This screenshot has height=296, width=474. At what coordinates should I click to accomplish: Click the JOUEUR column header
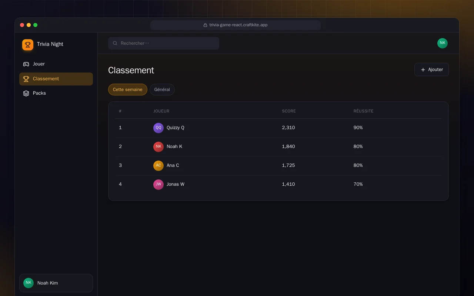click(x=161, y=111)
